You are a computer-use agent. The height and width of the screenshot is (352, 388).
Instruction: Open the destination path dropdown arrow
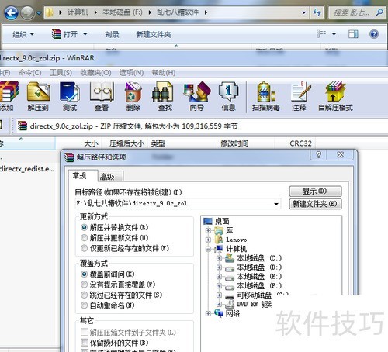pyautogui.click(x=276, y=204)
